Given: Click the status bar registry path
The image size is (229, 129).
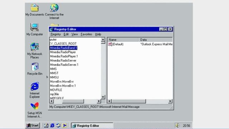Looking at the screenshot, I should pyautogui.click(x=94, y=107).
